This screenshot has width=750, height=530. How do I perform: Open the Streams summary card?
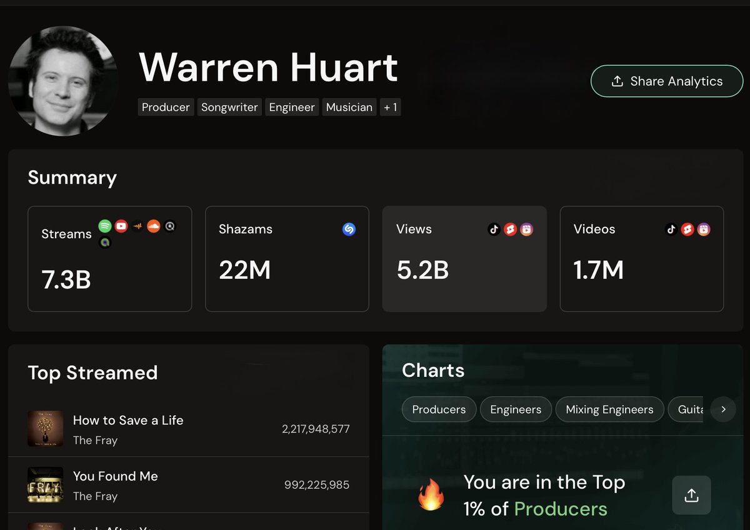109,259
